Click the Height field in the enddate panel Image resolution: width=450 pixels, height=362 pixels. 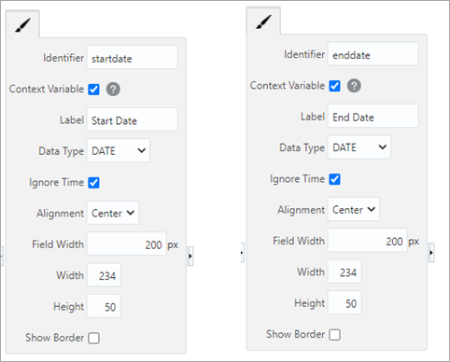(345, 302)
